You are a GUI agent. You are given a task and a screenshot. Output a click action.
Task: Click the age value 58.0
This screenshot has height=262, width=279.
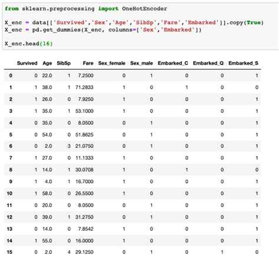click(47, 193)
